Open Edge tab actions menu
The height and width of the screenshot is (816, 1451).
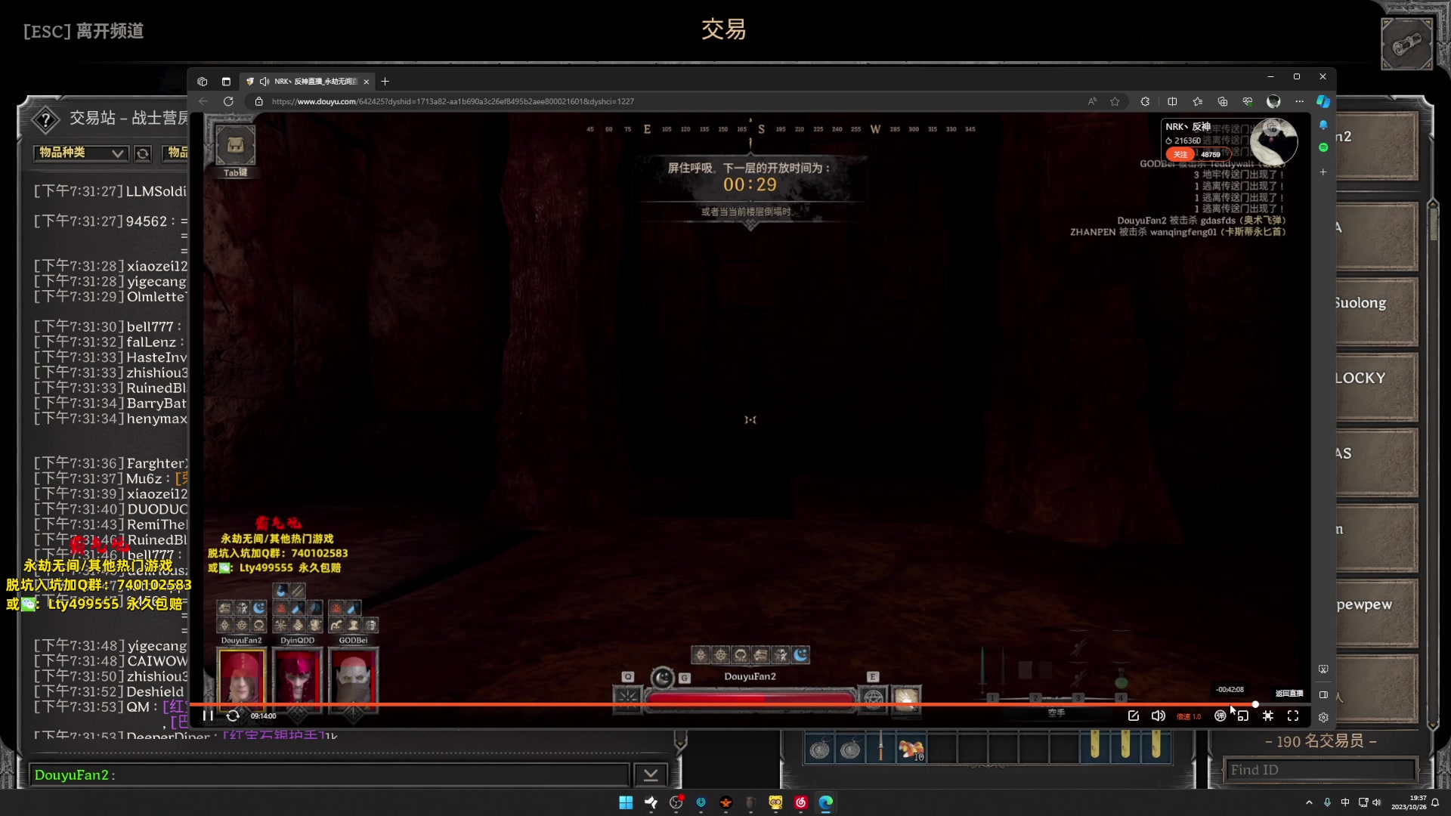pyautogui.click(x=226, y=82)
